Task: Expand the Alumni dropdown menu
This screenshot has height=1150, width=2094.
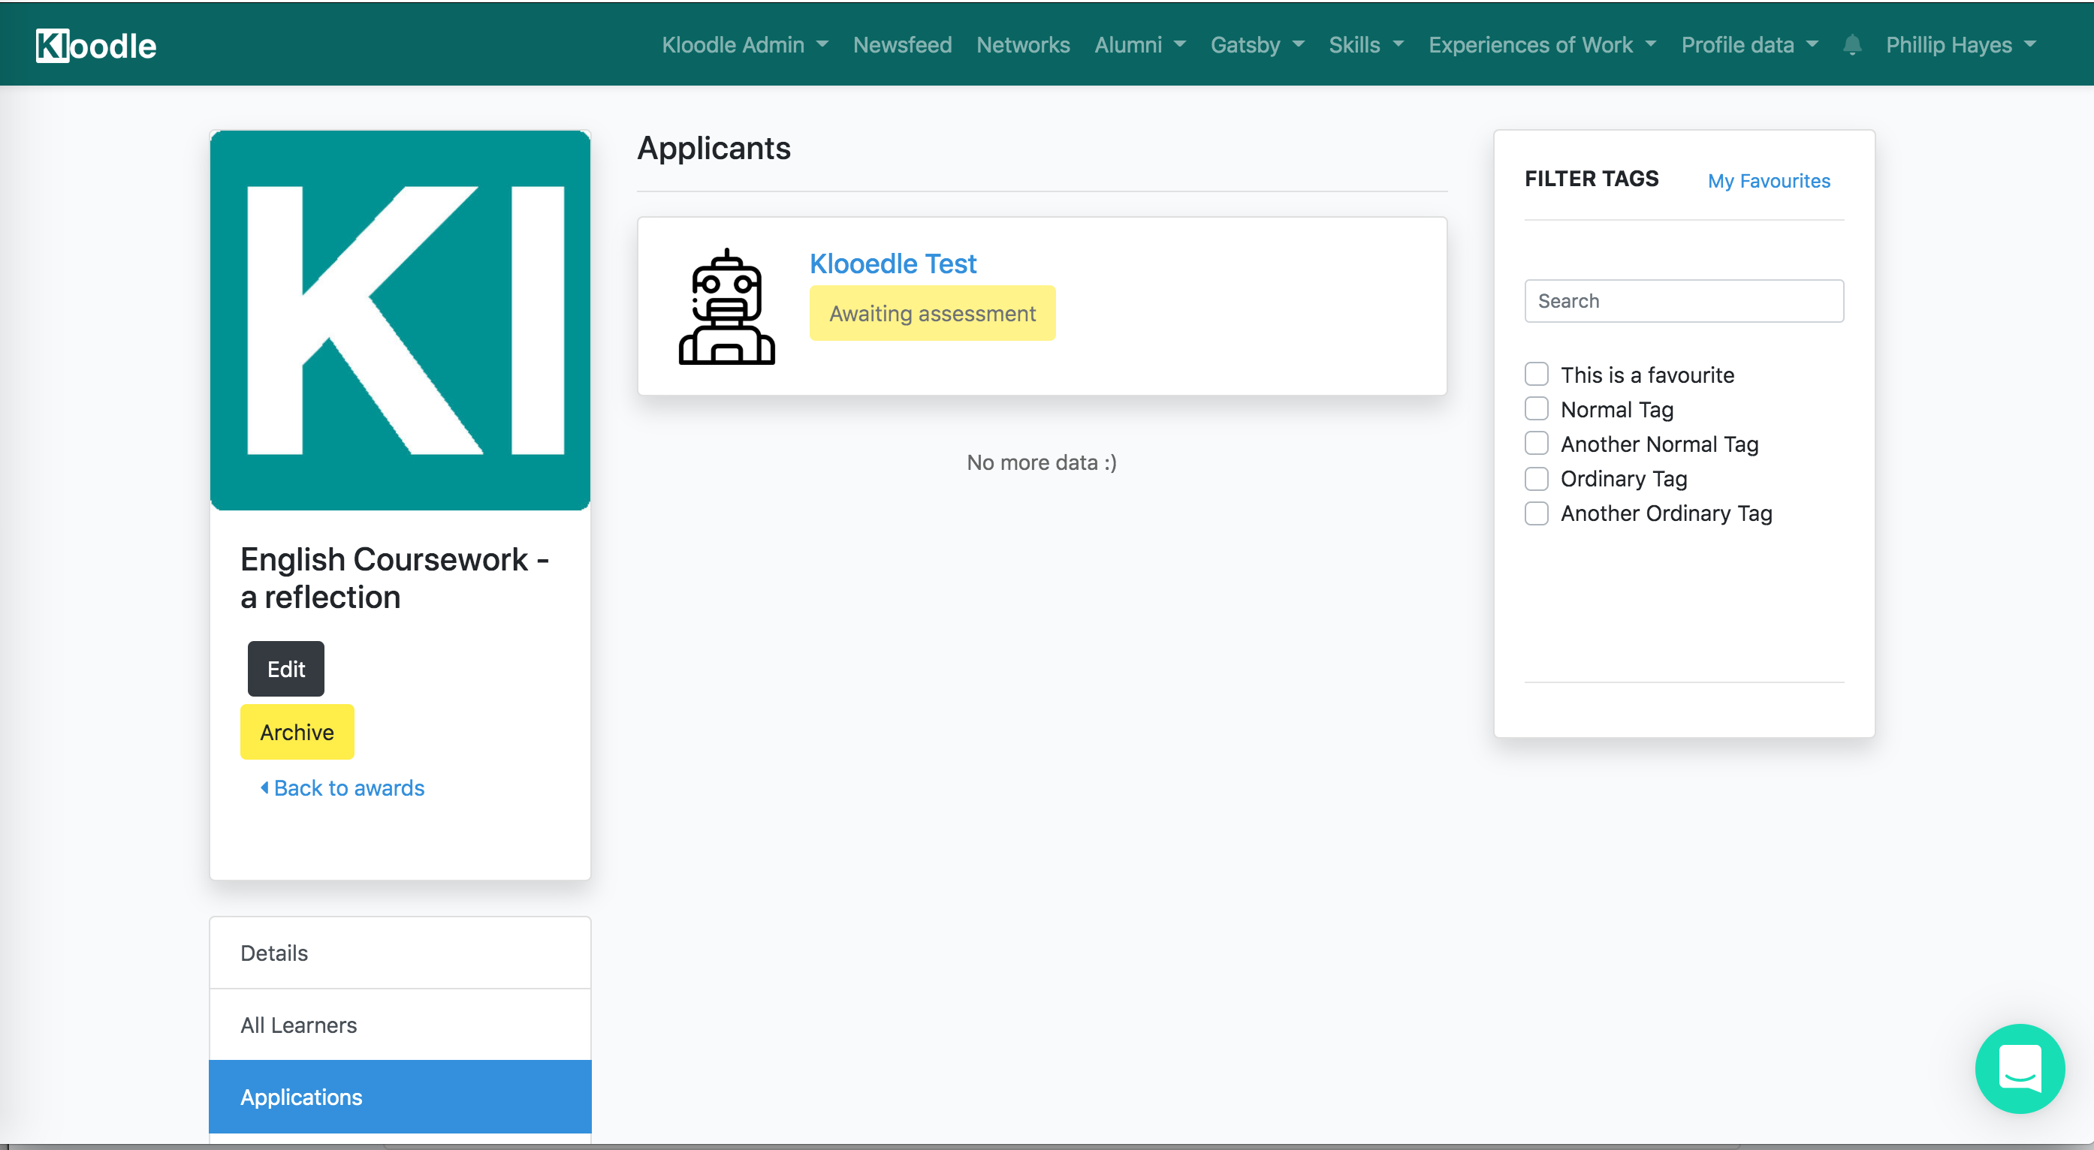Action: point(1139,45)
